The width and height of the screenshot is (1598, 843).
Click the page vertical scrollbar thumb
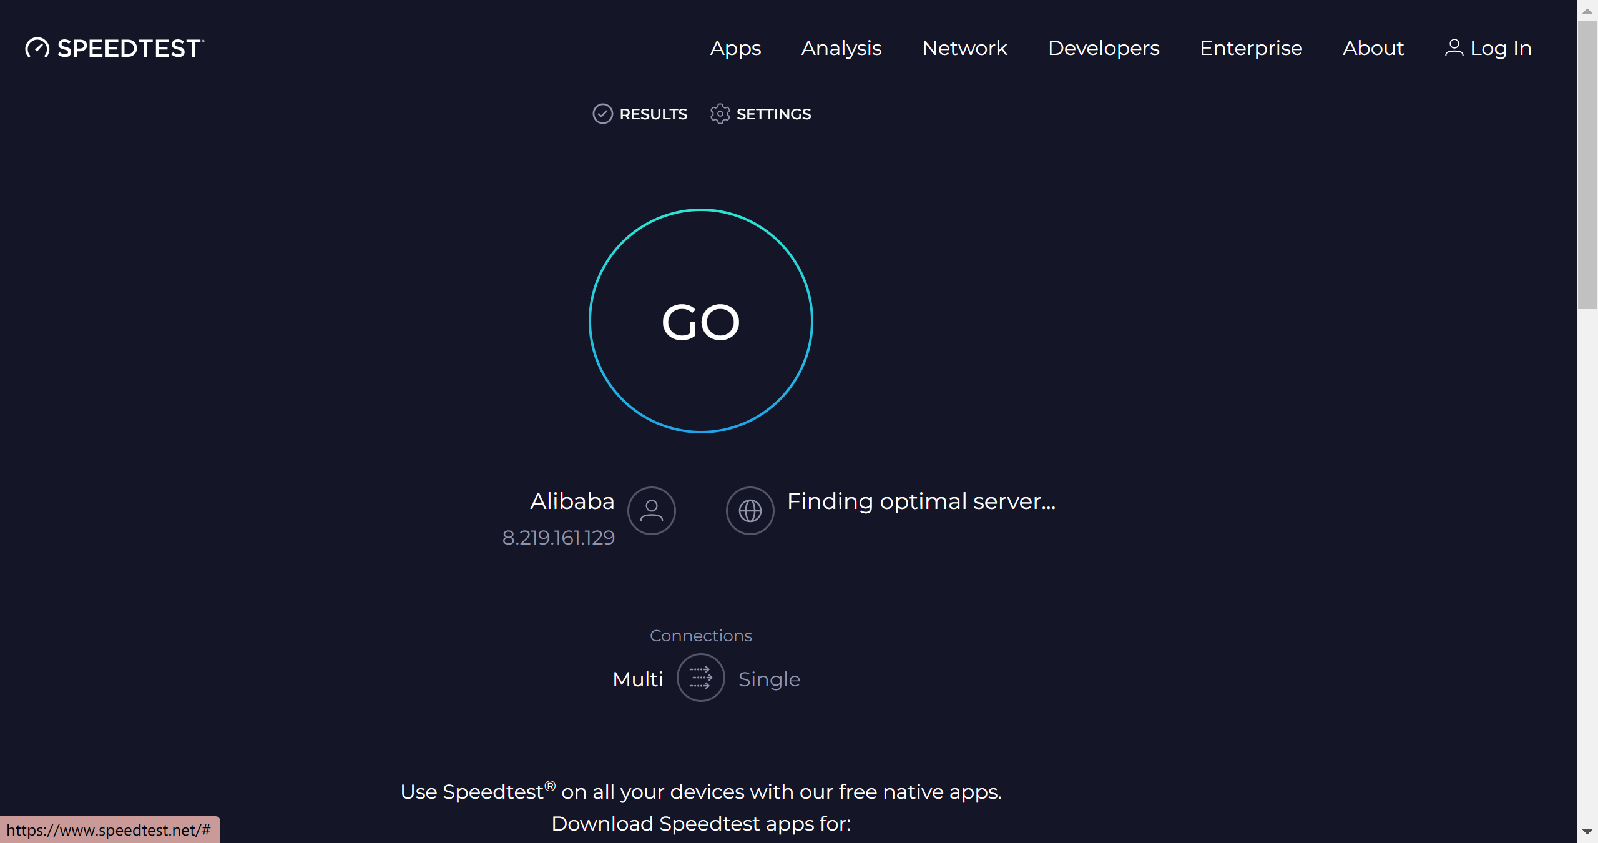[x=1587, y=165]
